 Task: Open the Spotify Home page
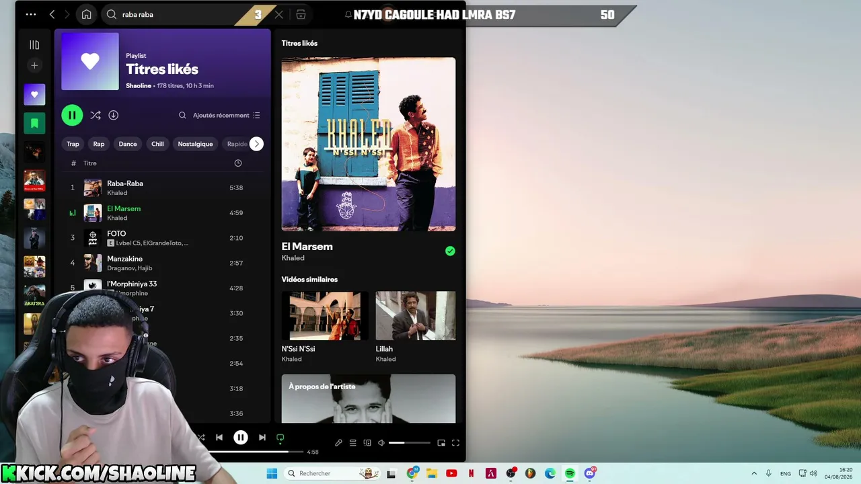(87, 14)
